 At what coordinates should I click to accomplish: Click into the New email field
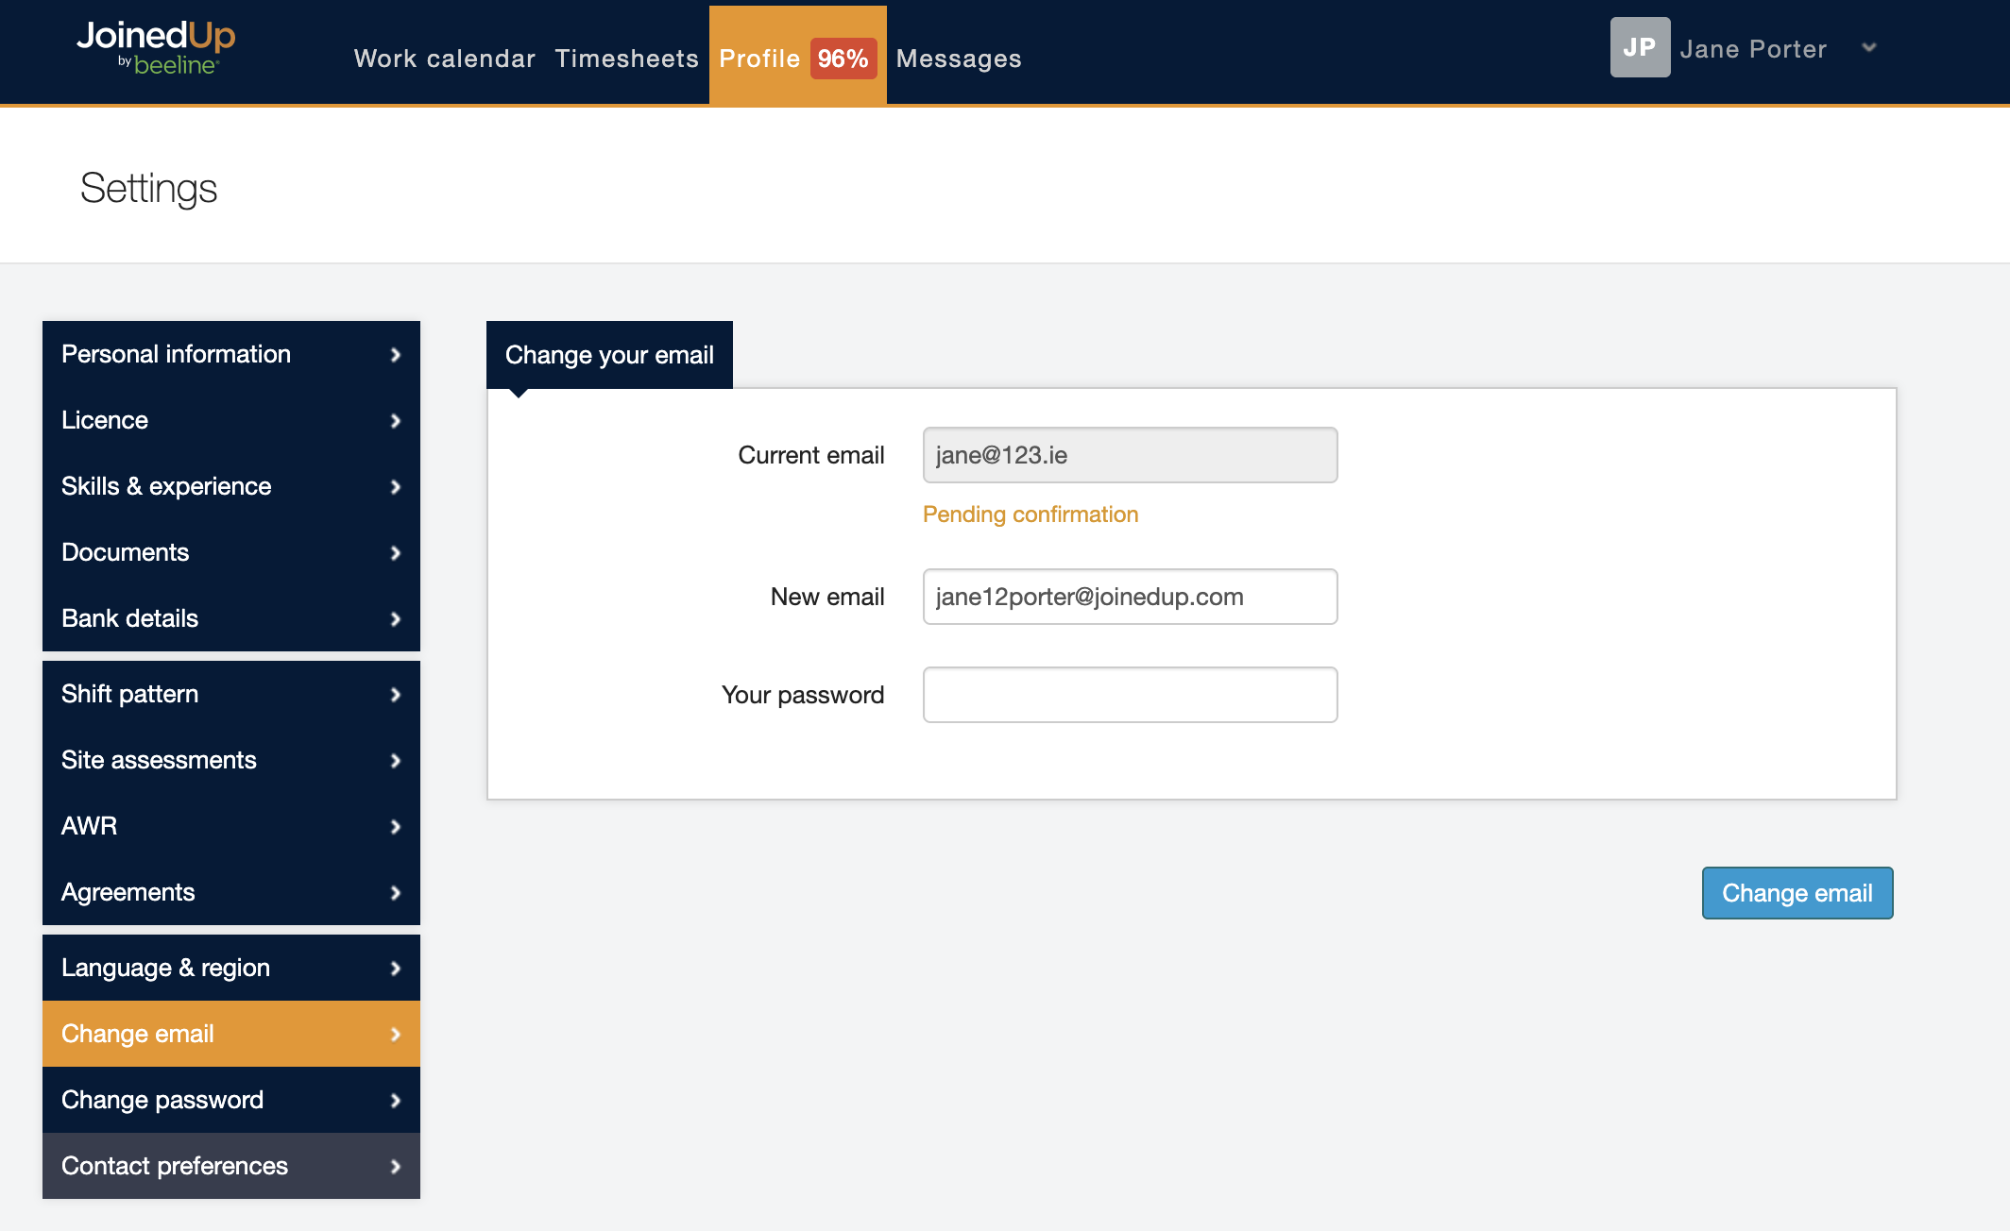pyautogui.click(x=1130, y=597)
